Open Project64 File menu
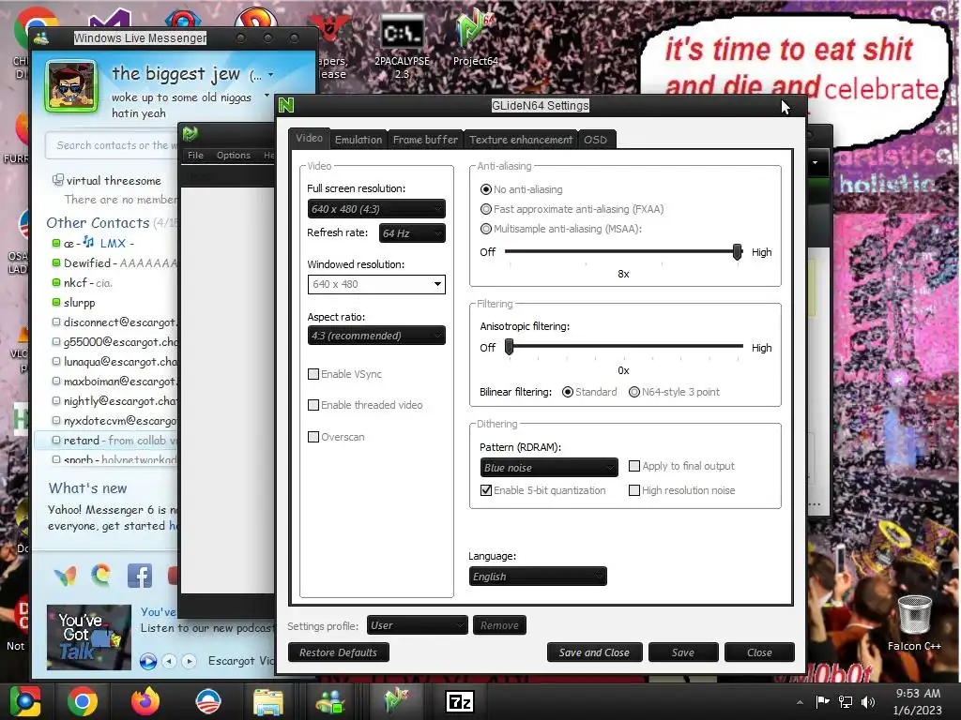The width and height of the screenshot is (961, 720). 195,156
